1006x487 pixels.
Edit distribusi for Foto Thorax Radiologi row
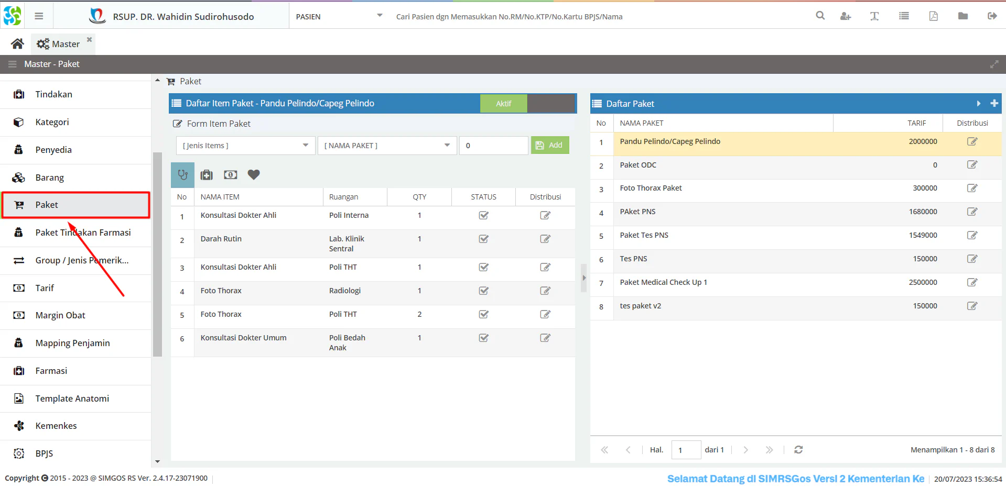coord(545,291)
